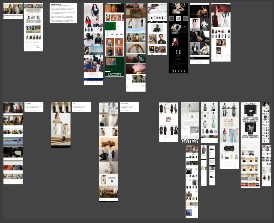The height and width of the screenshot is (223, 274).
Task: Click the black Gucci website frame
Action: [178, 38]
